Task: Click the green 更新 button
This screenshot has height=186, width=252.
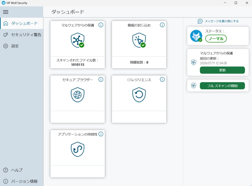Action: point(222,70)
